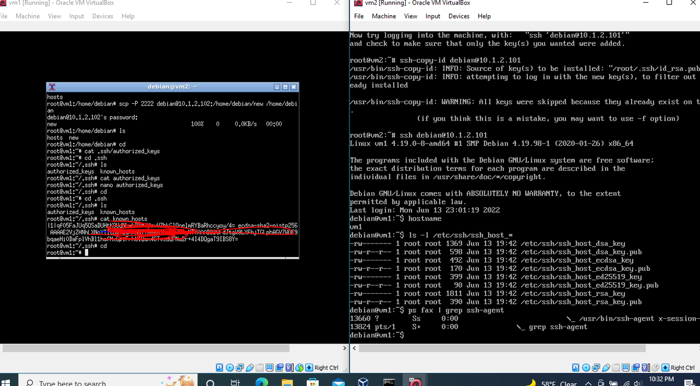Click optical drive icon in vm1 status bar
Viewport: 700px width, 386px height.
click(230, 367)
